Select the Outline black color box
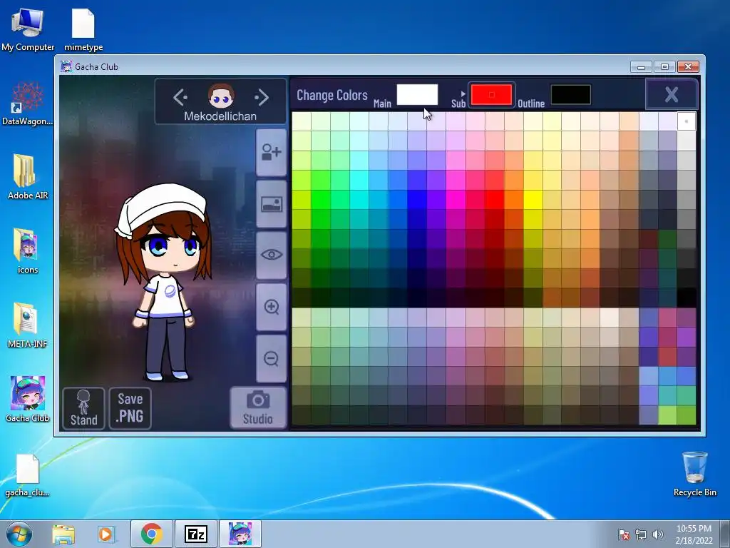The width and height of the screenshot is (730, 548). [x=571, y=95]
